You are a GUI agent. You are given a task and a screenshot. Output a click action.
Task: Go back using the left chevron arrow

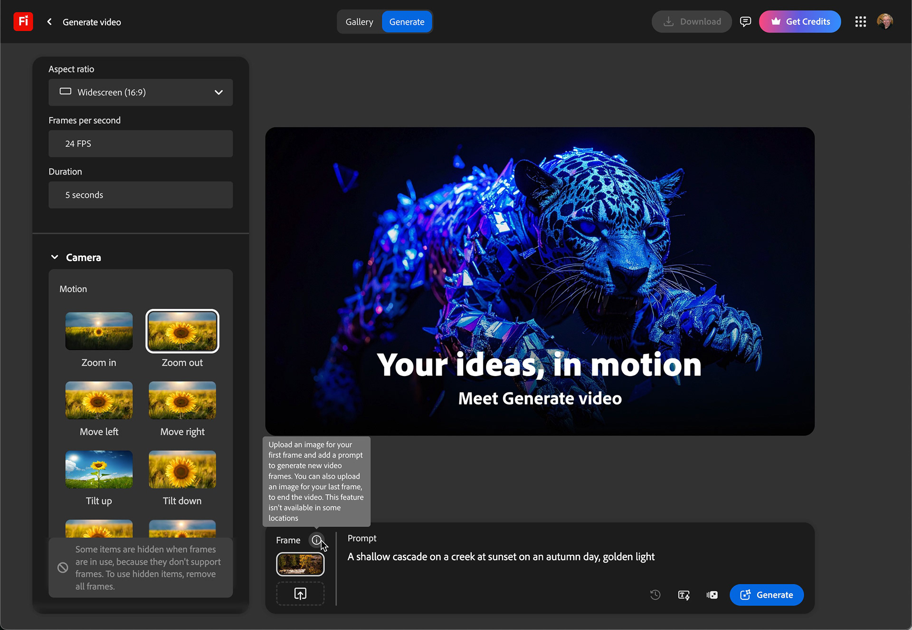click(49, 22)
